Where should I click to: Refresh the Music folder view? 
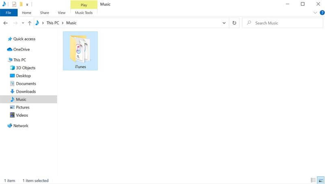234,23
